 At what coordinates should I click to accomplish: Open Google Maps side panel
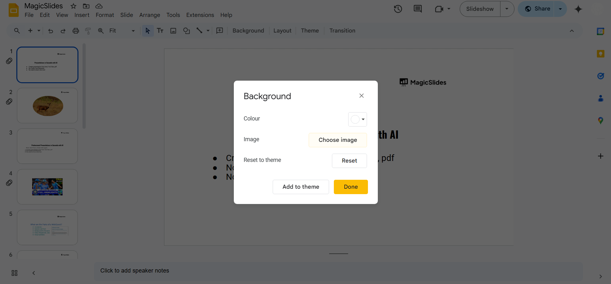[x=600, y=120]
